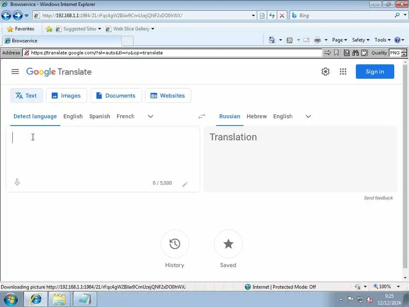The height and width of the screenshot is (307, 409).
Task: Toggle Compatibility View icon in address bar
Action: click(x=262, y=16)
